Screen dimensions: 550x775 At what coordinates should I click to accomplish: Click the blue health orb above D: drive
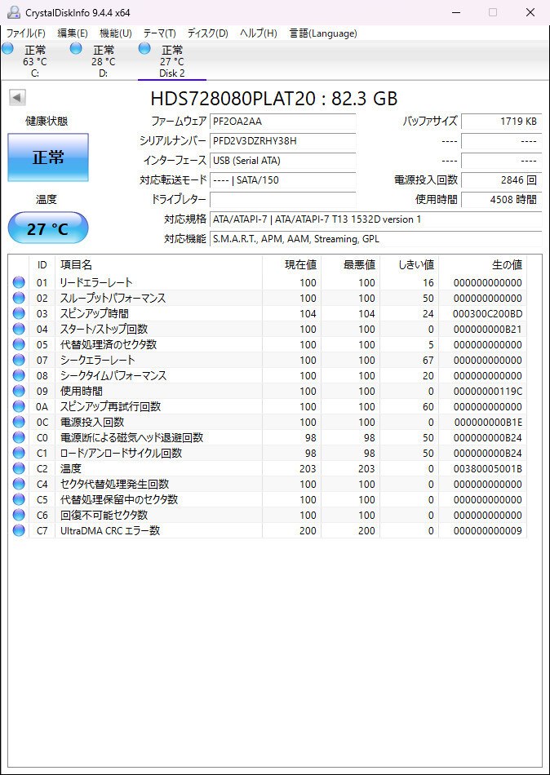click(76, 48)
